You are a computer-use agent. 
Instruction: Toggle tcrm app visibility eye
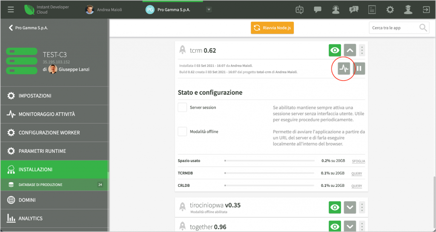(335, 50)
